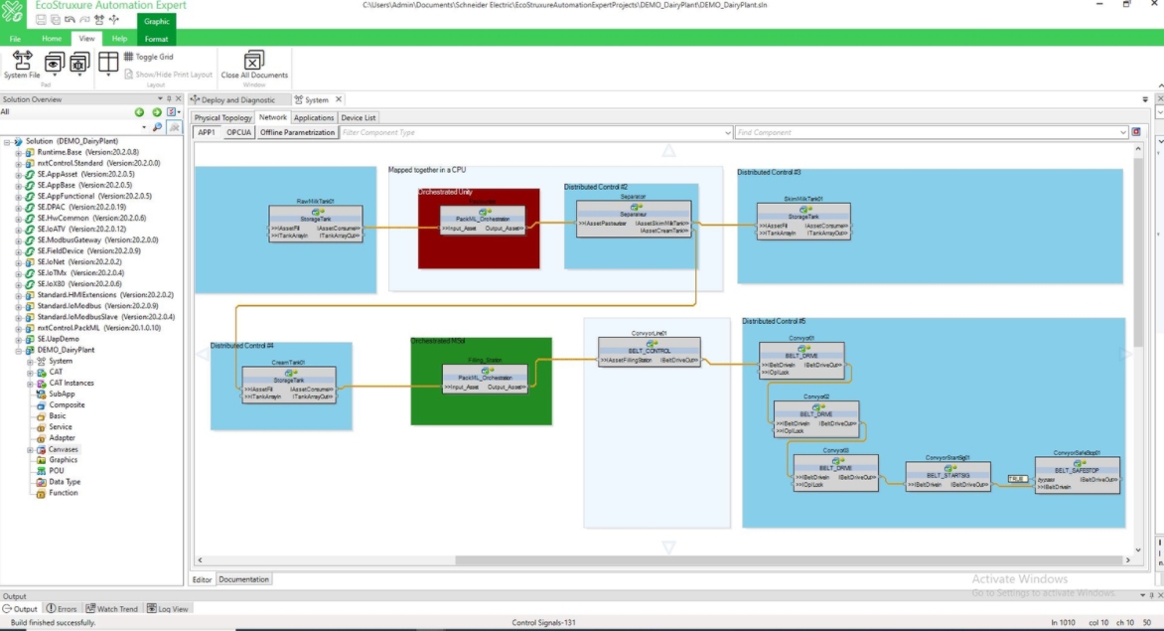Expand the CAT Instances tree node

[30, 384]
